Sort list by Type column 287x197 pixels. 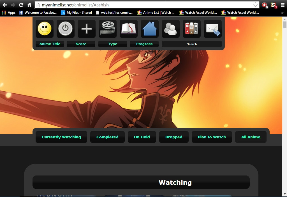click(x=113, y=44)
